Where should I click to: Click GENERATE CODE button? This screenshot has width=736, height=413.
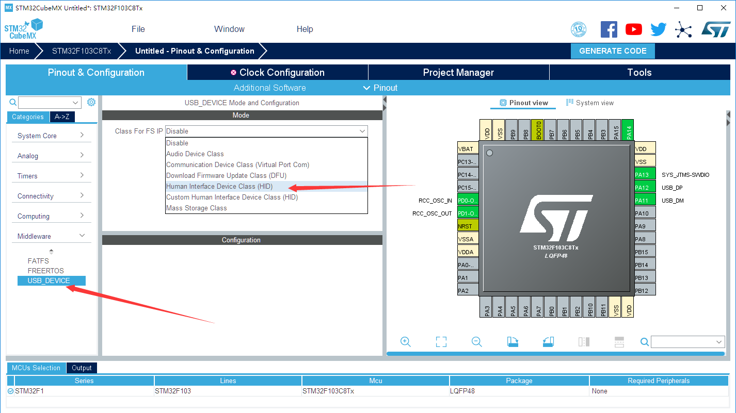(x=613, y=51)
